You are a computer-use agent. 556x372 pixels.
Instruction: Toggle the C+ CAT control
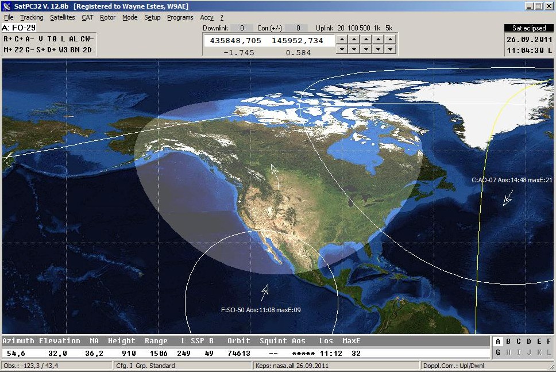18,39
